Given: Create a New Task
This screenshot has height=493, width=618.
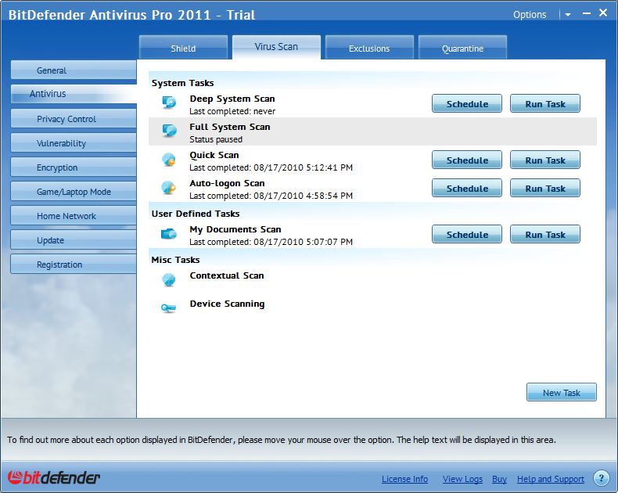Looking at the screenshot, I should pyautogui.click(x=561, y=392).
